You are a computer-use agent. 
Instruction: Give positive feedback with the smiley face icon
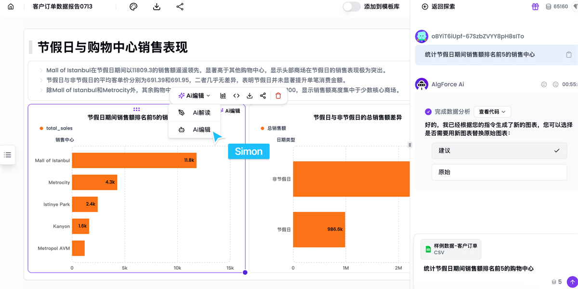point(544,84)
